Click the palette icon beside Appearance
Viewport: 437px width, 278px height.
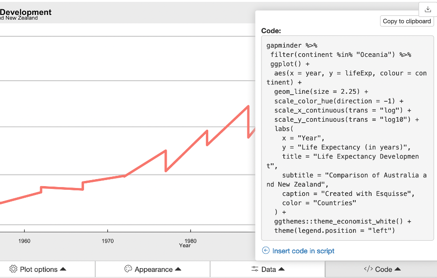128,269
